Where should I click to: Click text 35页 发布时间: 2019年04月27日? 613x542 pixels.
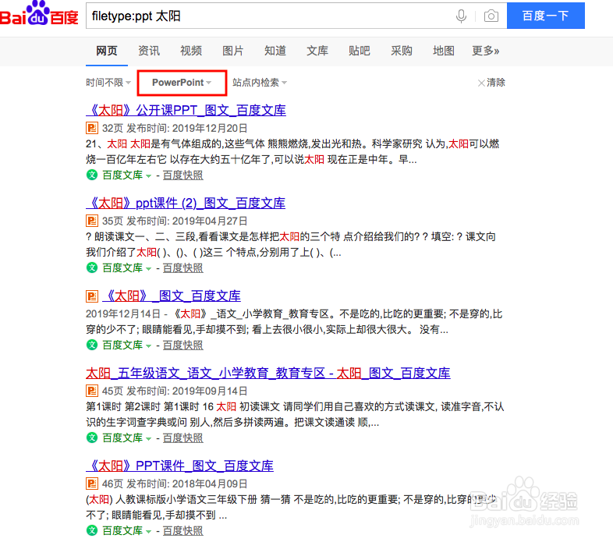click(x=175, y=221)
